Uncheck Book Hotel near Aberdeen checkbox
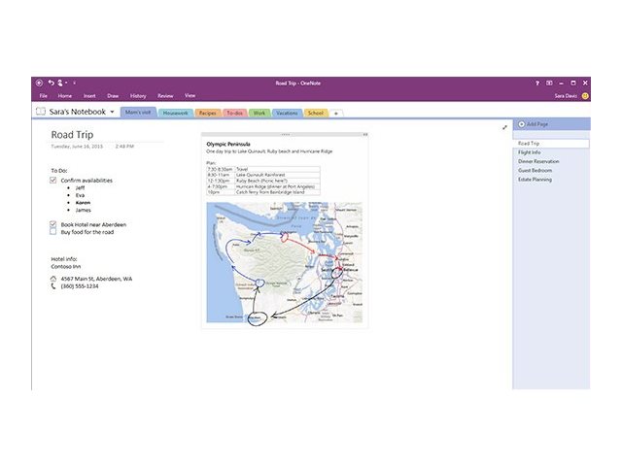 53,224
